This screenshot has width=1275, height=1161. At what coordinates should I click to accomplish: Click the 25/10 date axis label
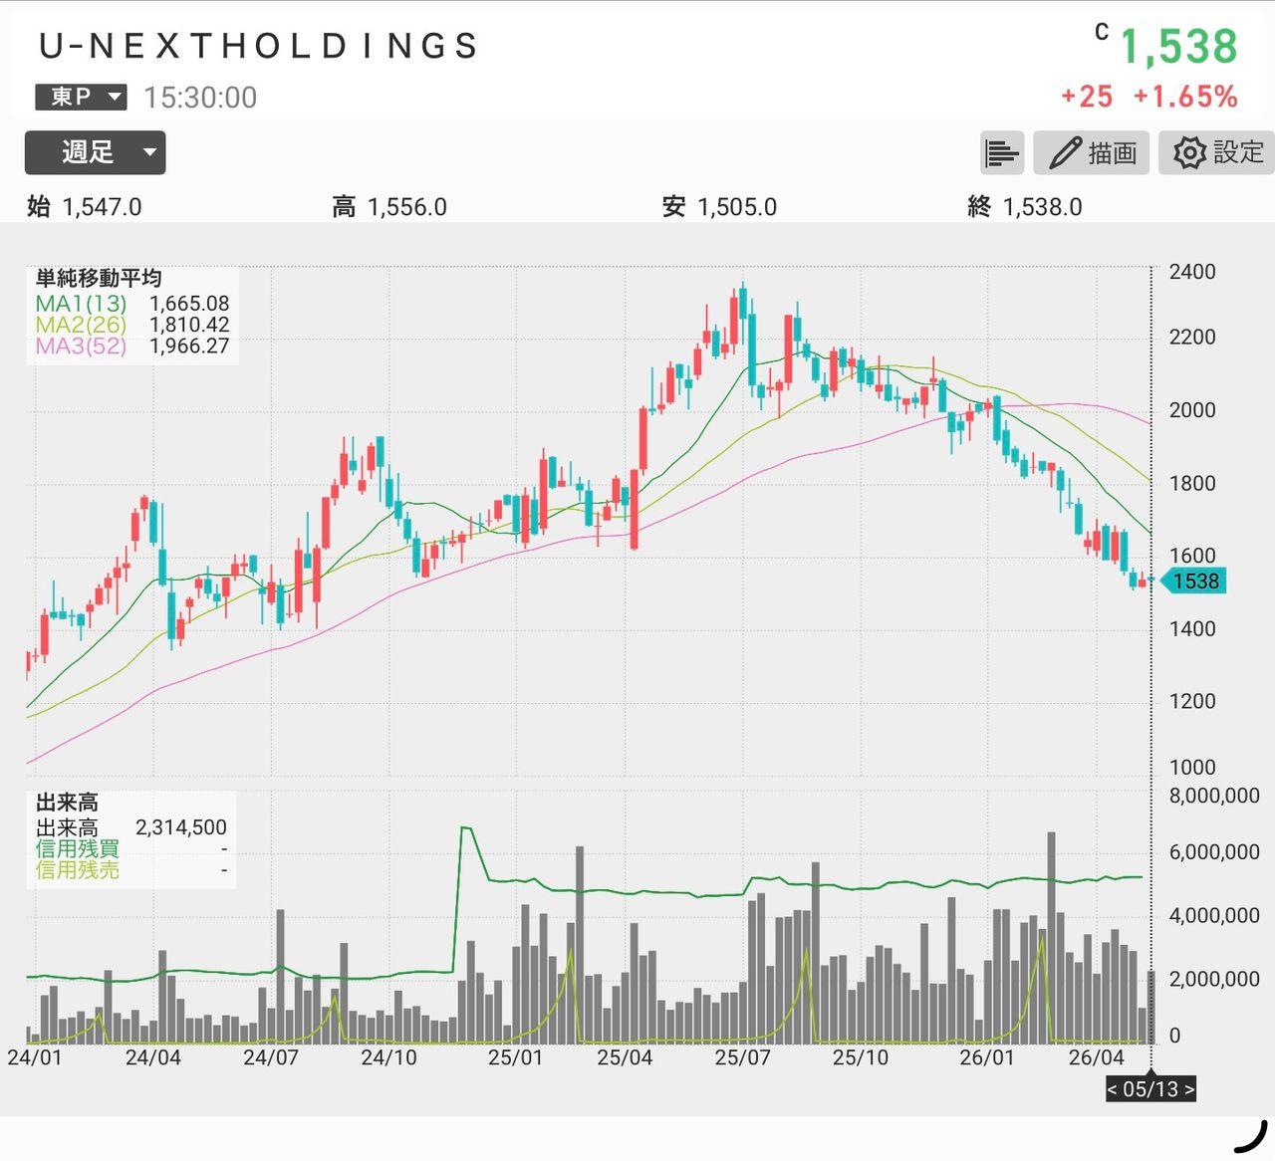(x=860, y=1057)
